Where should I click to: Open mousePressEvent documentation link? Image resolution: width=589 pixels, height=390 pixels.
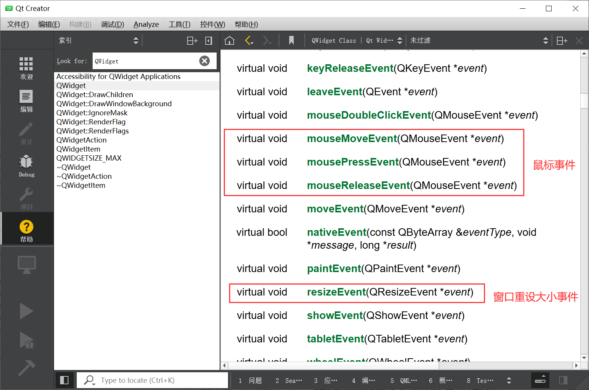click(353, 162)
